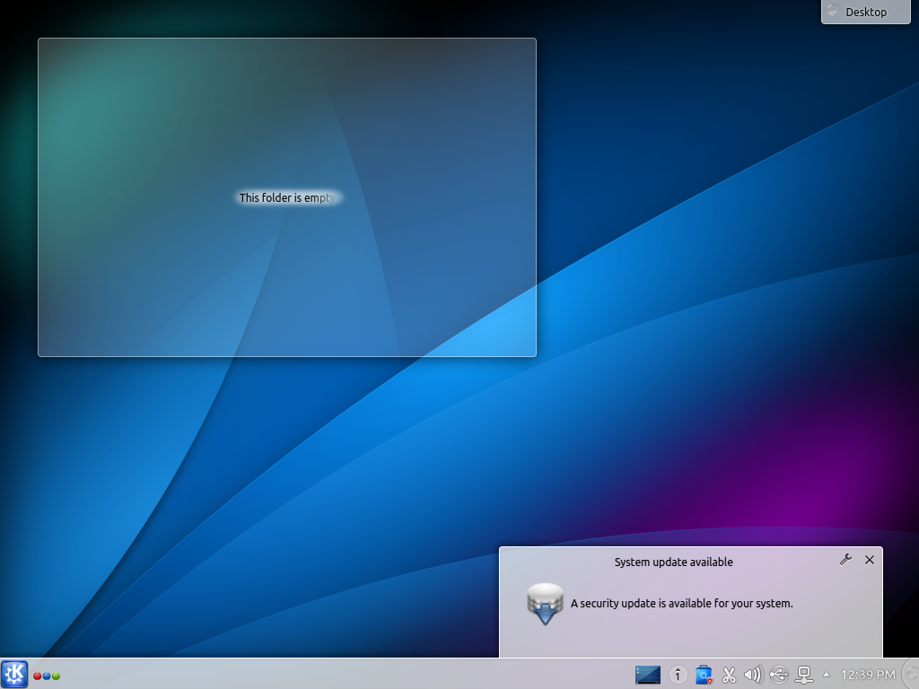The image size is (919, 689).
Task: Select the blue virtual desktop dot
Action: (47, 676)
